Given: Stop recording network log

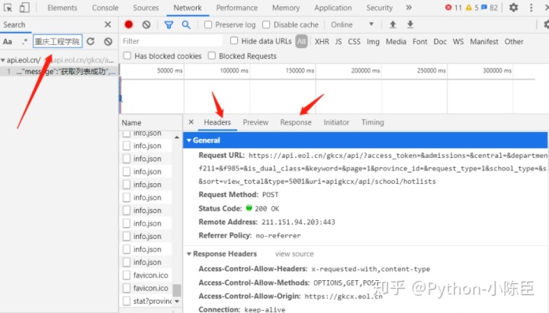Looking at the screenshot, I should point(129,24).
